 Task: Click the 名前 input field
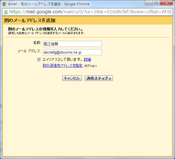(72, 44)
